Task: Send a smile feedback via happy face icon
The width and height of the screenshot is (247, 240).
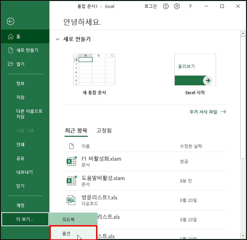Action: coord(166,6)
